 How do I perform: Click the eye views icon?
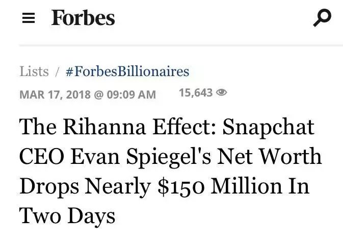(x=221, y=92)
